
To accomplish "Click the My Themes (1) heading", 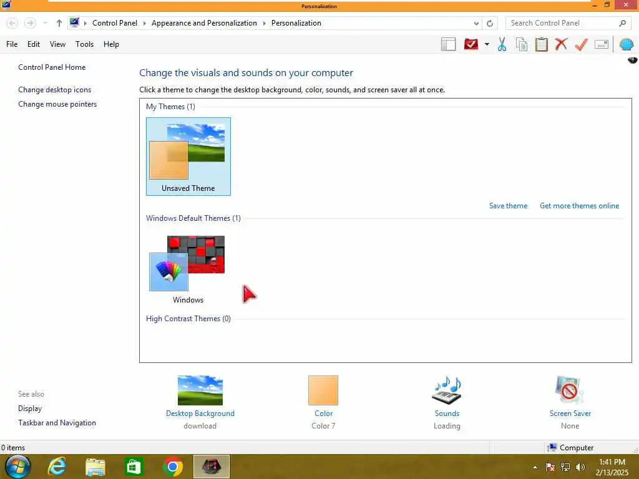I will pyautogui.click(x=170, y=107).
